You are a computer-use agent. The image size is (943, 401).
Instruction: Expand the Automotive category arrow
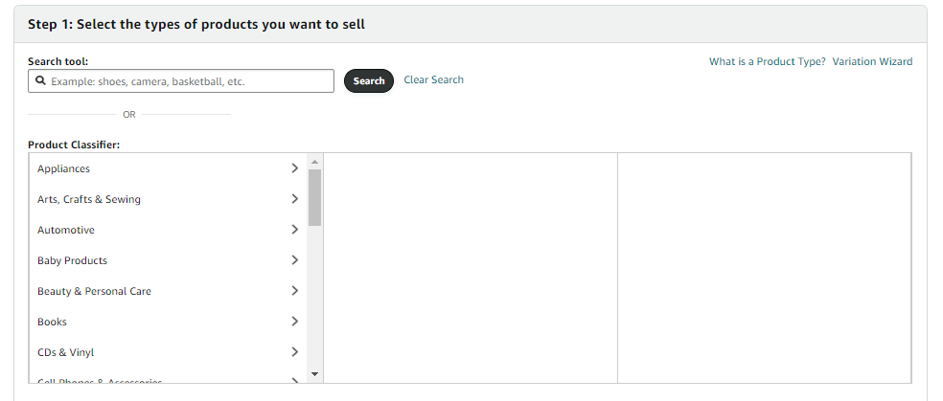294,230
